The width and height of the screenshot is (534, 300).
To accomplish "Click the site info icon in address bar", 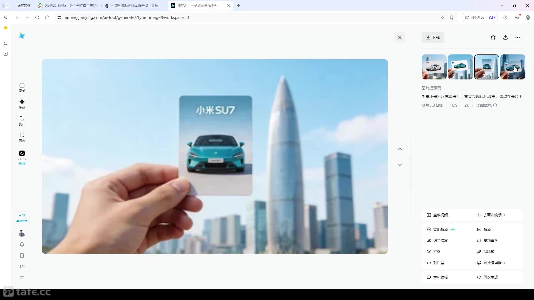I will pos(59,17).
